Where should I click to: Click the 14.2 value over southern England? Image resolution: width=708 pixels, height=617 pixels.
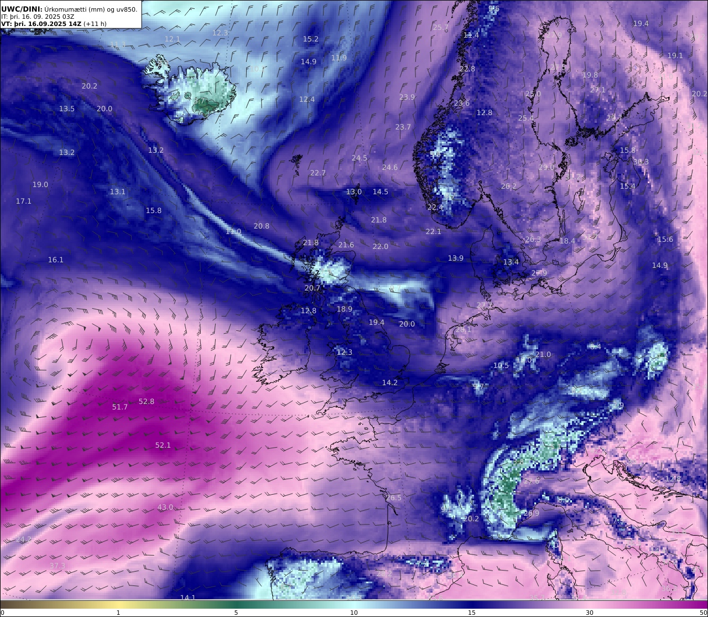pos(390,383)
